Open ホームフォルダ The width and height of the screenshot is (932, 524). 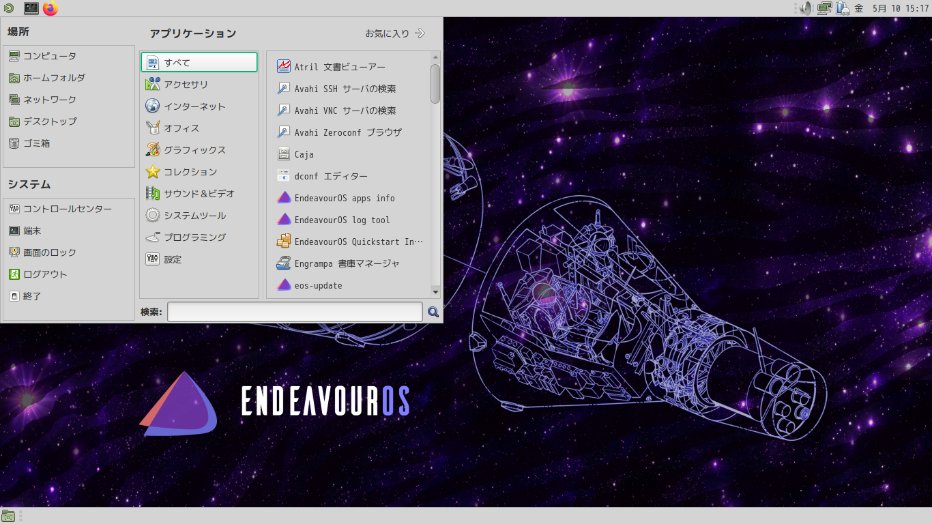coord(69,78)
